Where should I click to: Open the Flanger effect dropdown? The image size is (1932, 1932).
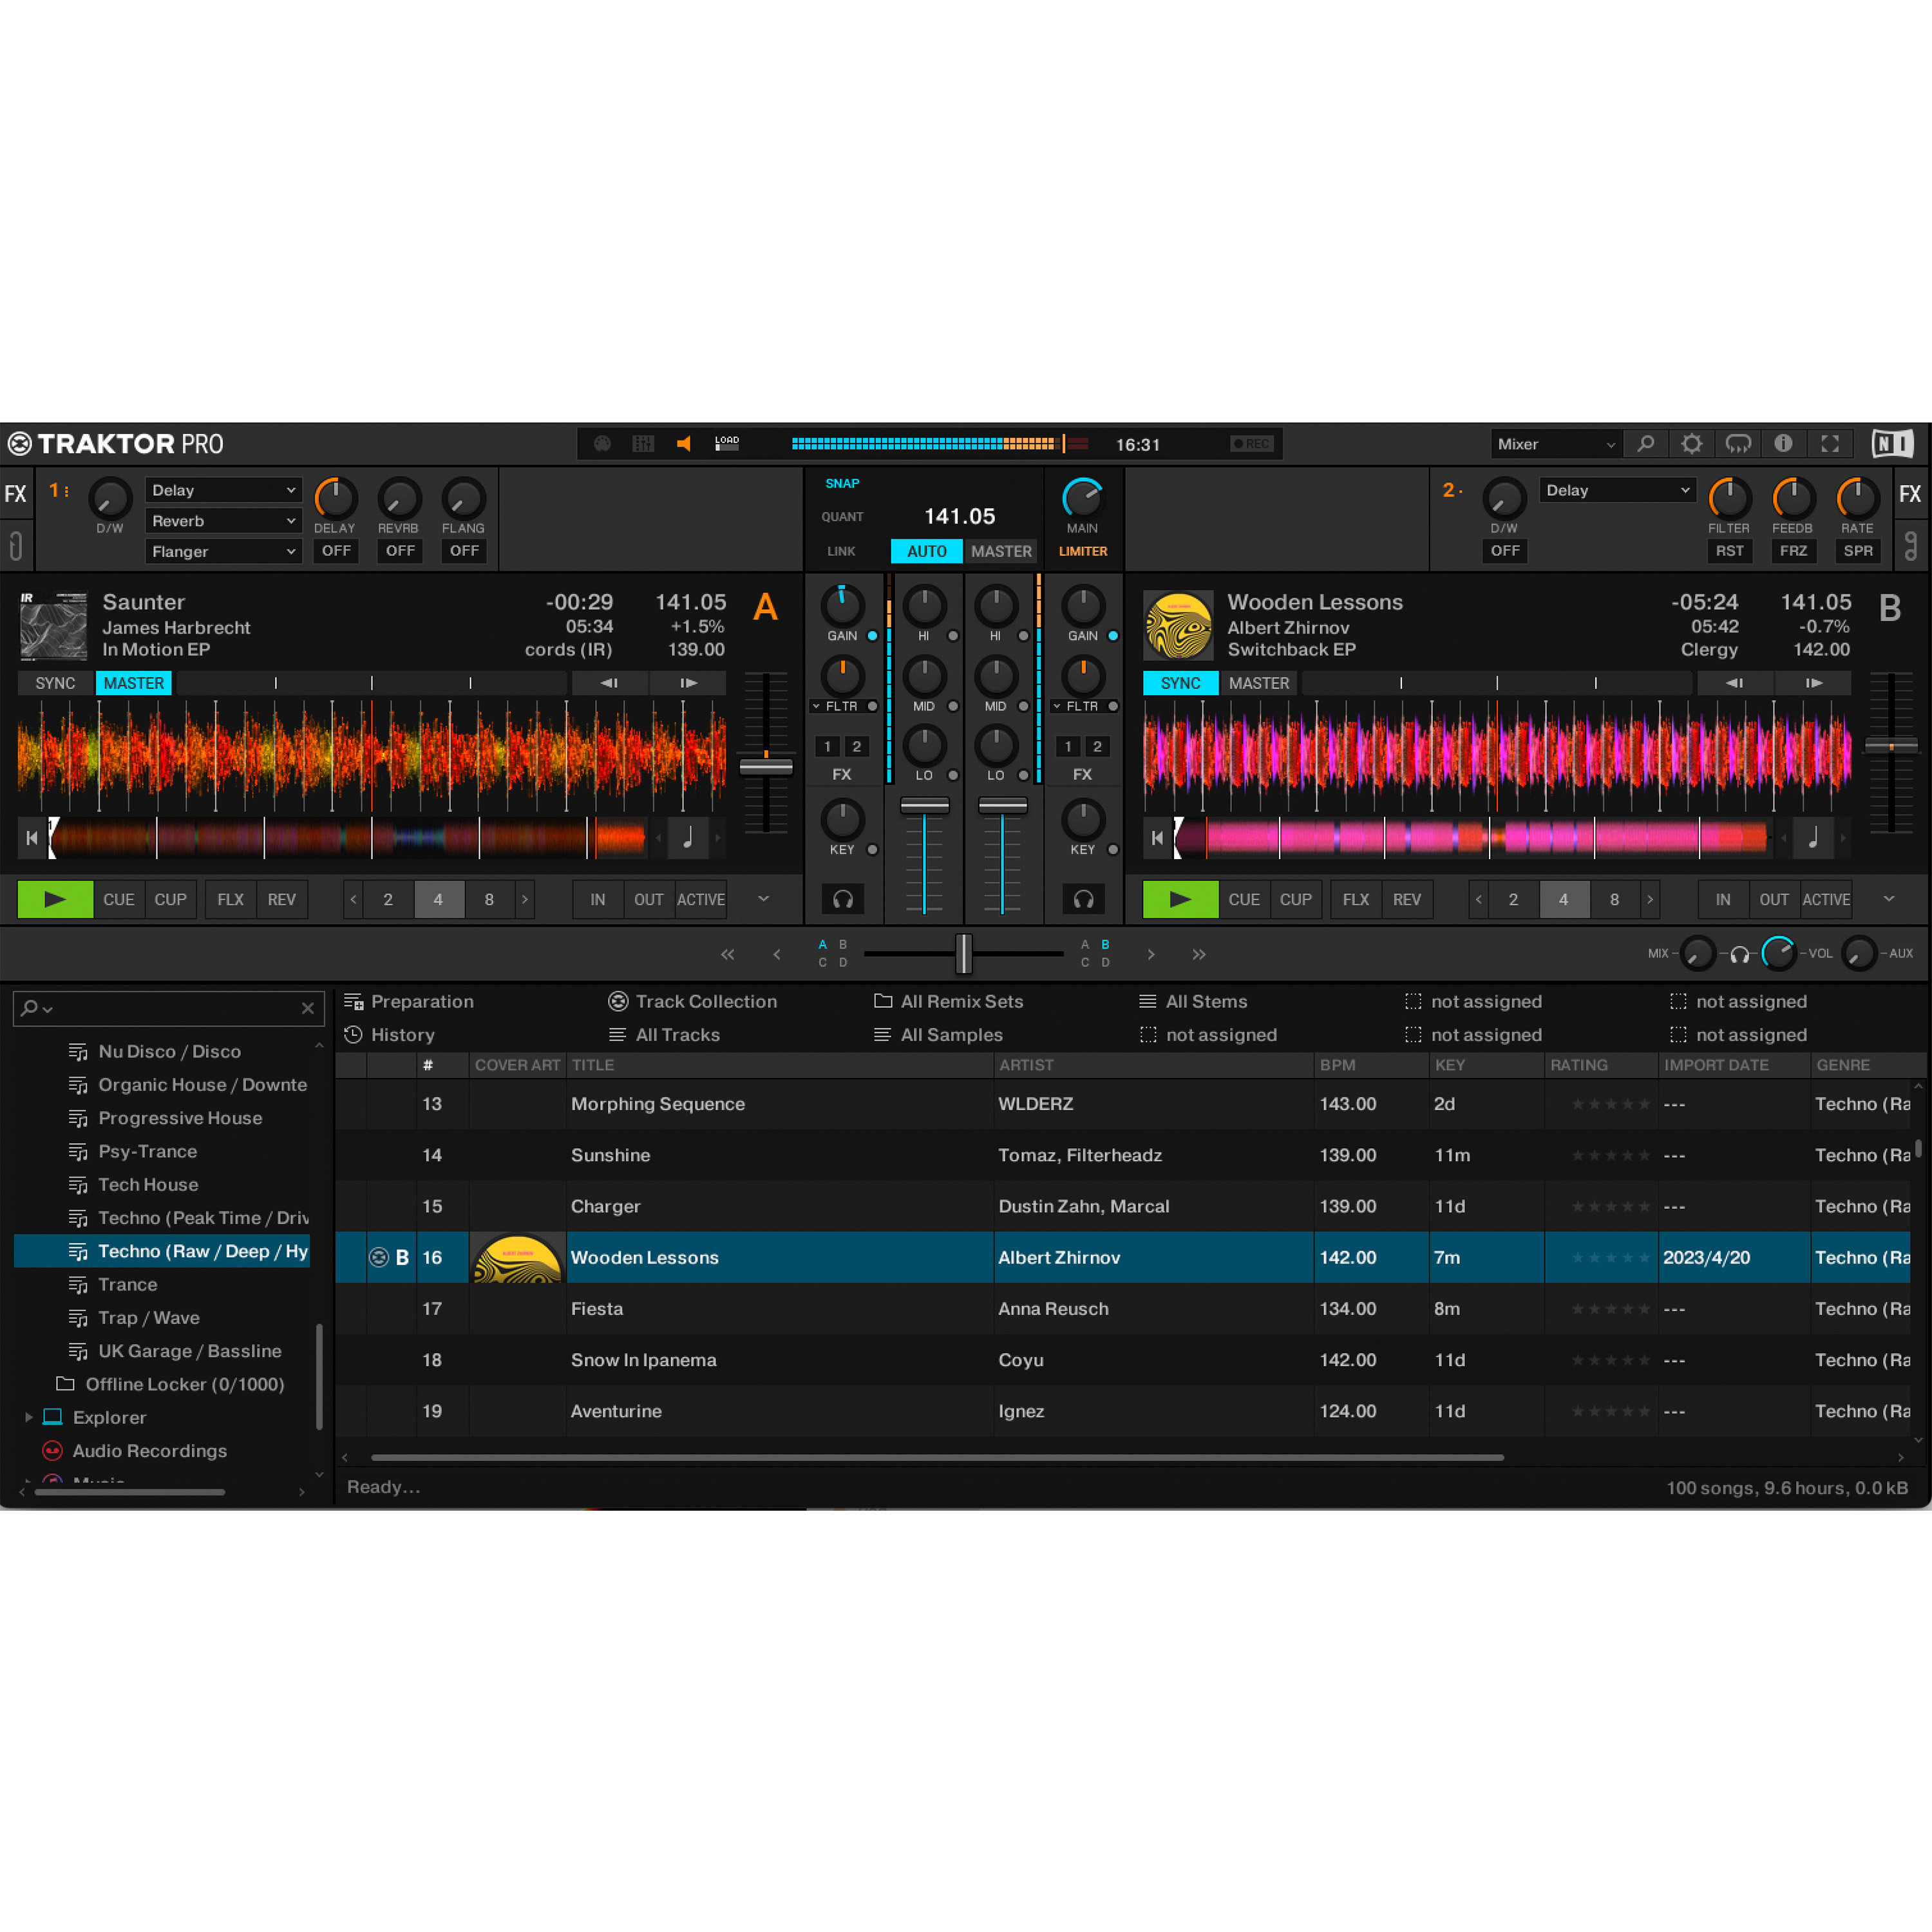pyautogui.click(x=223, y=551)
